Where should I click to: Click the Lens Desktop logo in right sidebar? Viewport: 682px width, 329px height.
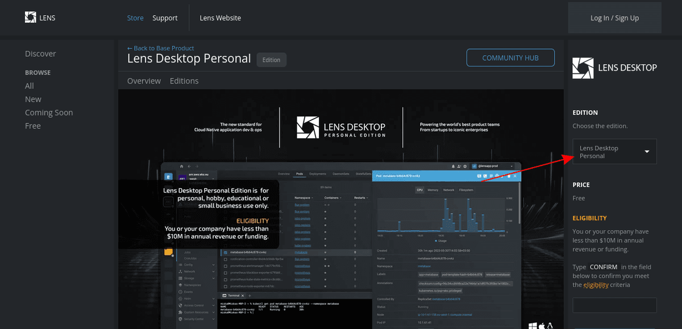pos(614,68)
